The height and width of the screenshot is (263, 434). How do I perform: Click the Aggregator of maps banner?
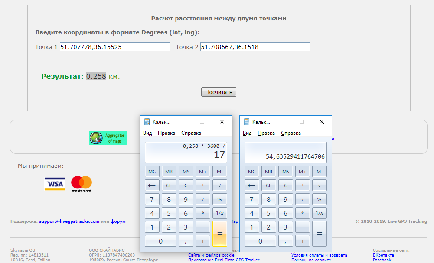click(108, 138)
